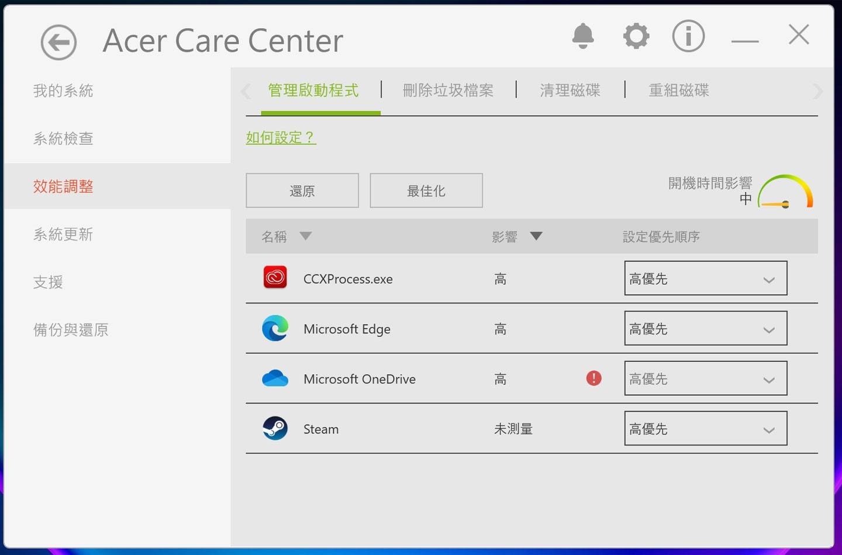Open the 如何設定？ help link
Image resolution: width=842 pixels, height=555 pixels.
(x=281, y=137)
